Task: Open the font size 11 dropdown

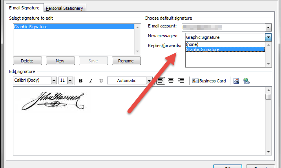Action: 70,81
